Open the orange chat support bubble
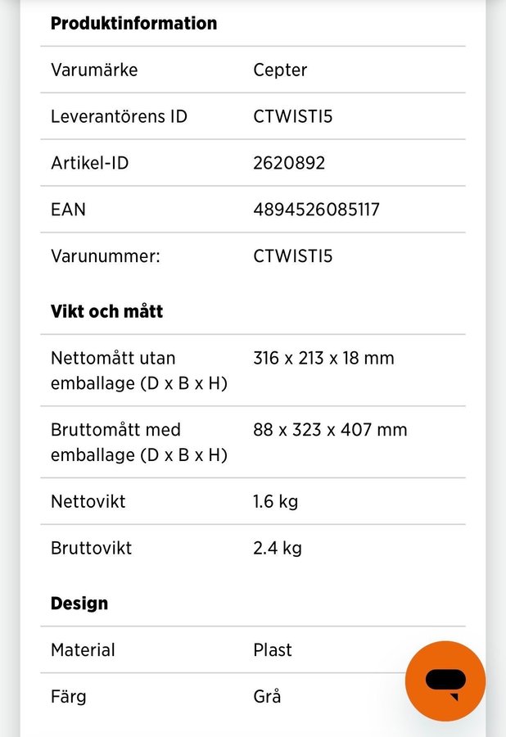The image size is (506, 737). 445,680
